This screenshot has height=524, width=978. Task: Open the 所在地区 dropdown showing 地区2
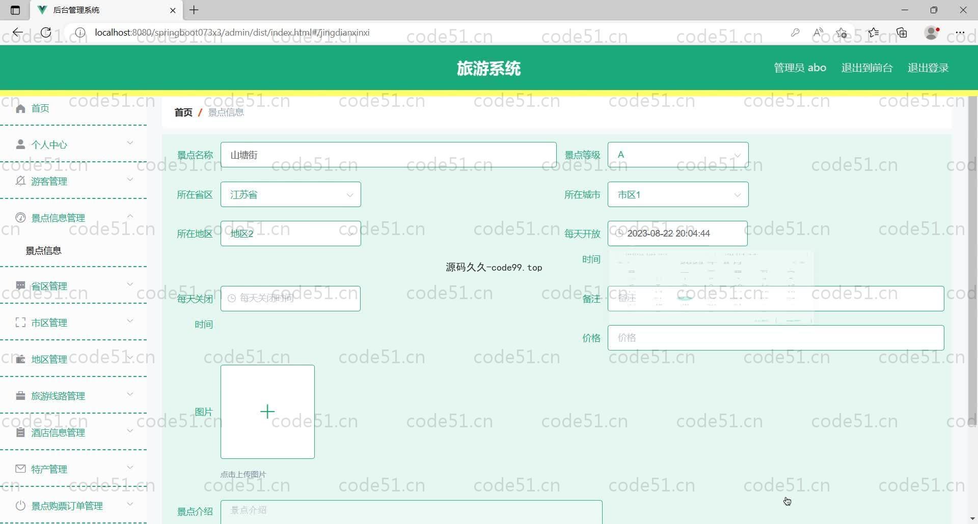[x=291, y=234]
